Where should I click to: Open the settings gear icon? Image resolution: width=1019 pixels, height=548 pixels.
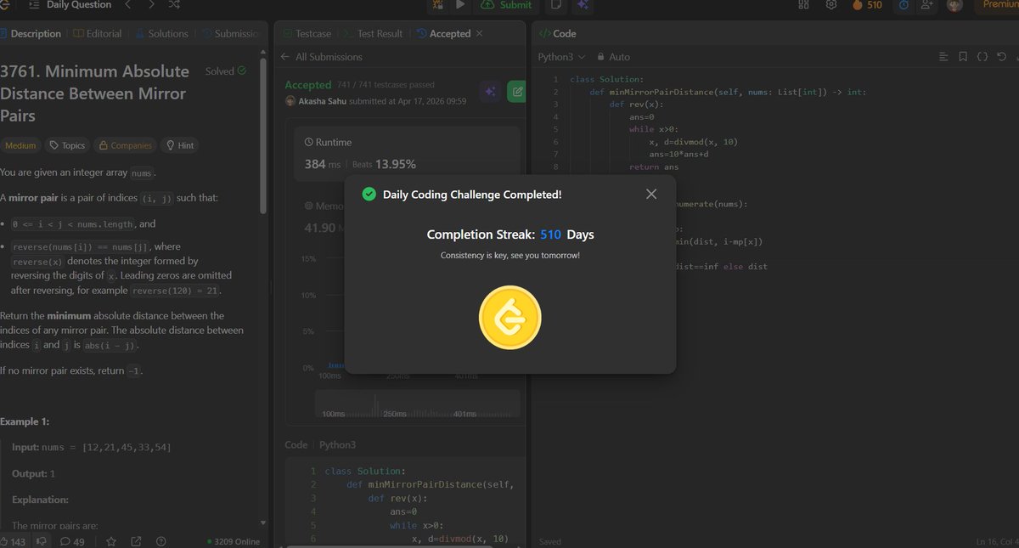click(x=831, y=5)
